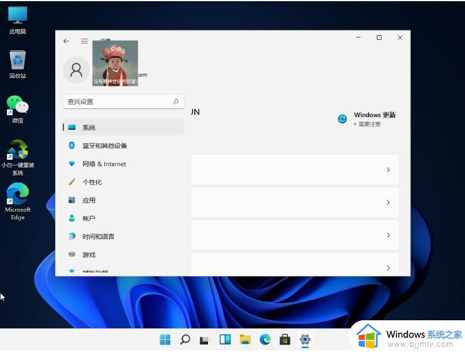Maximize the Settings window
The height and width of the screenshot is (352, 465).
pyautogui.click(x=379, y=38)
